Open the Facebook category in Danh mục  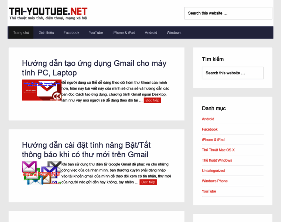(210, 129)
